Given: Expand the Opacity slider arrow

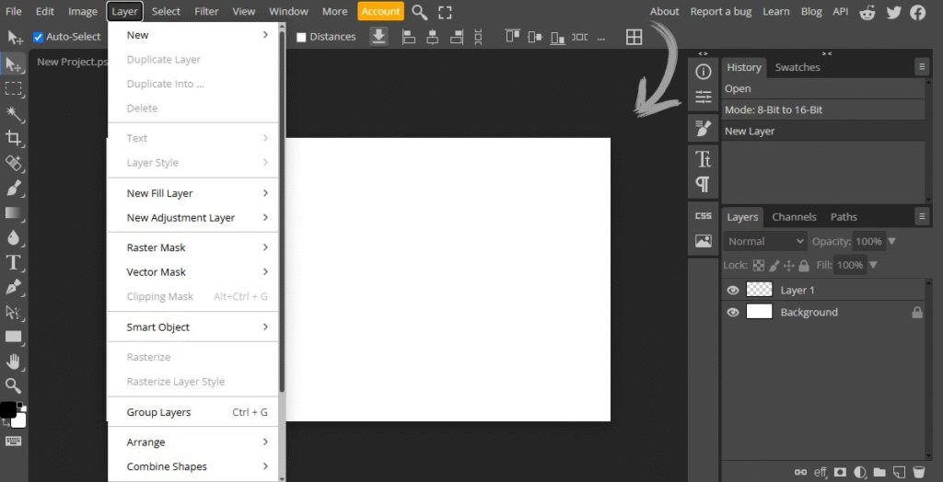Looking at the screenshot, I should point(891,241).
